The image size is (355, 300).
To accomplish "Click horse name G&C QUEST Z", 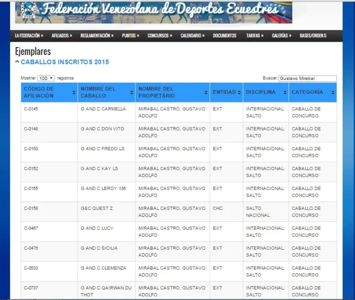I will (97, 208).
